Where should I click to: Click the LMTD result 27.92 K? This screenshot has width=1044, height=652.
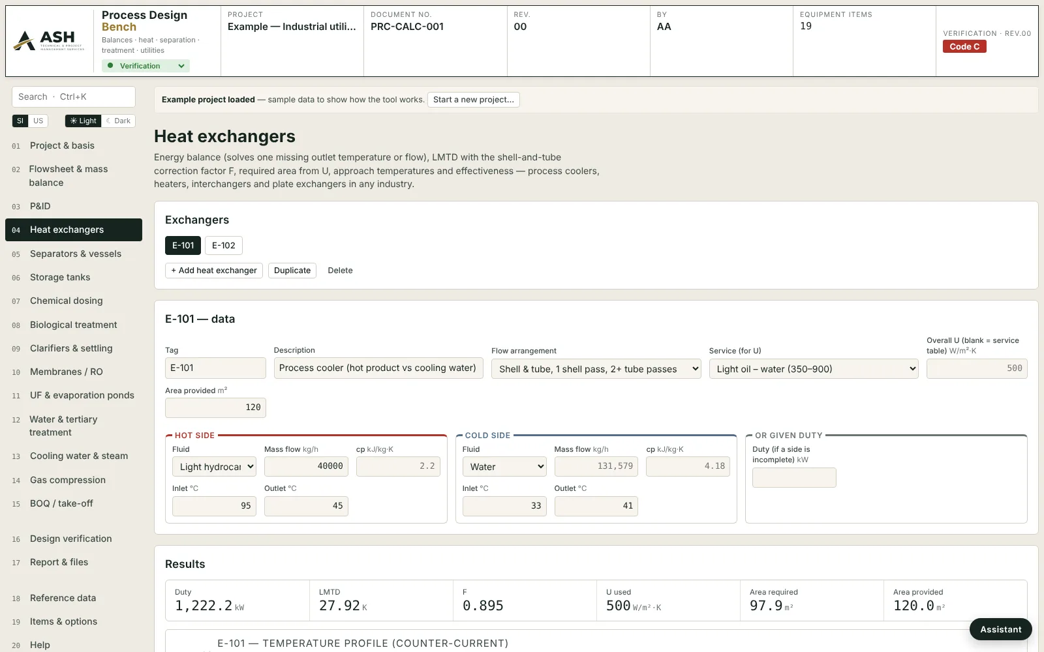[343, 606]
